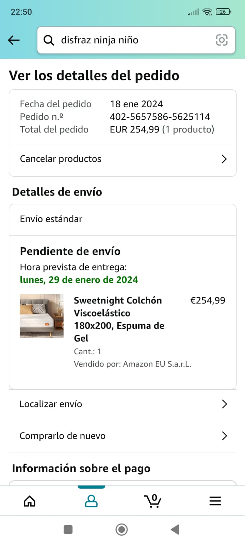Open the Sweetnight Colchón Viscoelástico product link
Image resolution: width=245 pixels, height=545 pixels.
(x=119, y=319)
